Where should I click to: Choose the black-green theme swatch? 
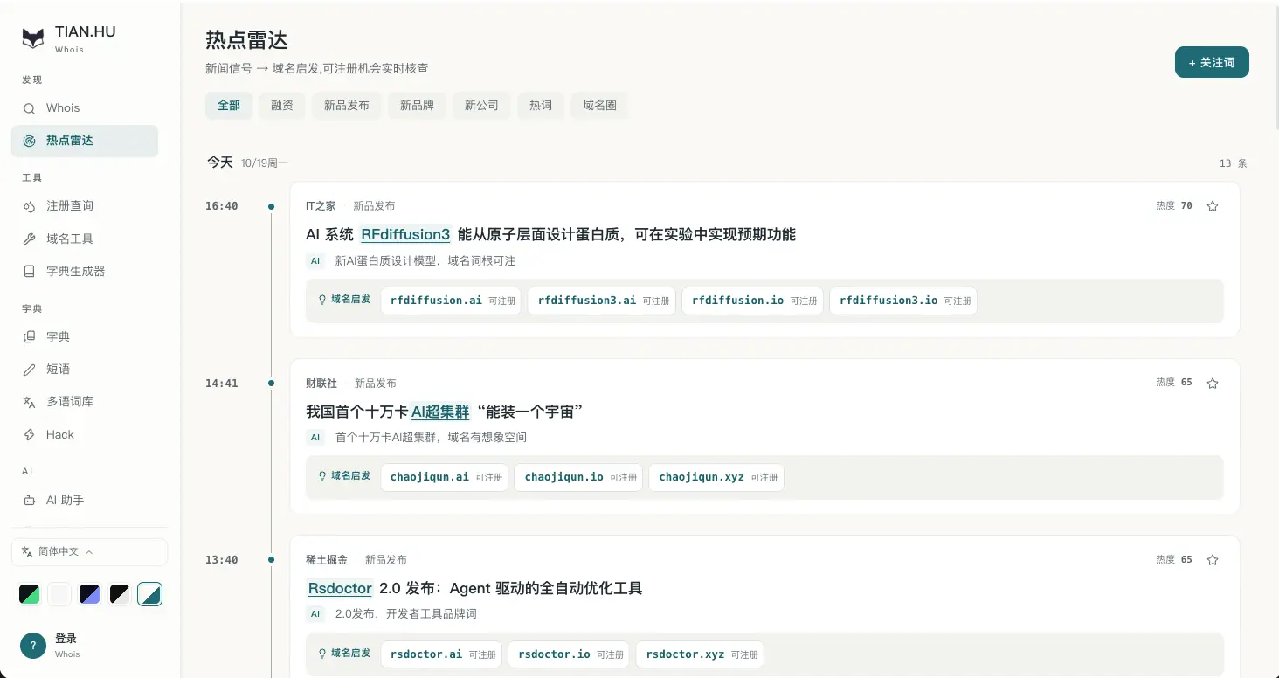pyautogui.click(x=30, y=595)
